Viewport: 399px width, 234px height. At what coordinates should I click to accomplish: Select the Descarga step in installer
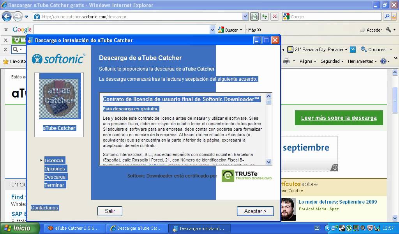56,177
